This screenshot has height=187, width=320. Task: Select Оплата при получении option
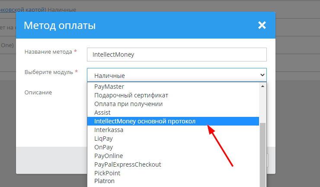coord(128,104)
